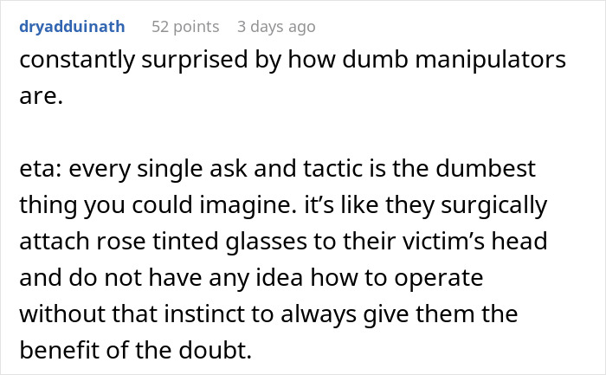Click the word "are." ending the first paragraph

[x=40, y=98]
